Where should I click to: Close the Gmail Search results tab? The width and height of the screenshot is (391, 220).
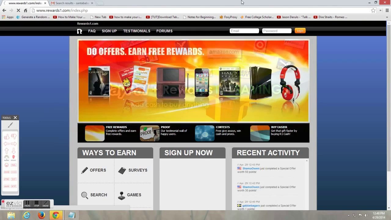pos(92,3)
